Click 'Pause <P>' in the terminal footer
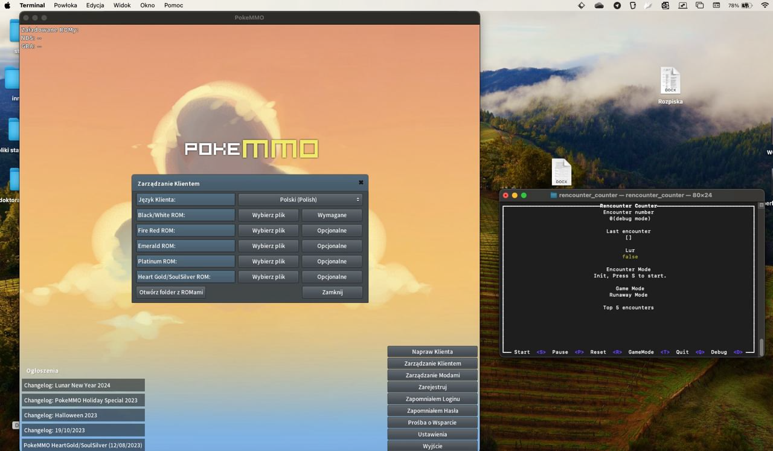The height and width of the screenshot is (451, 773). coord(568,352)
